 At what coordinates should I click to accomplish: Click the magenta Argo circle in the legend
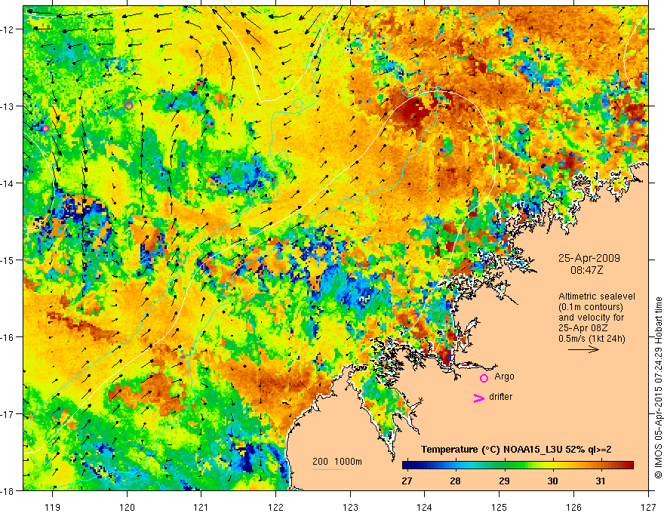pyautogui.click(x=484, y=378)
